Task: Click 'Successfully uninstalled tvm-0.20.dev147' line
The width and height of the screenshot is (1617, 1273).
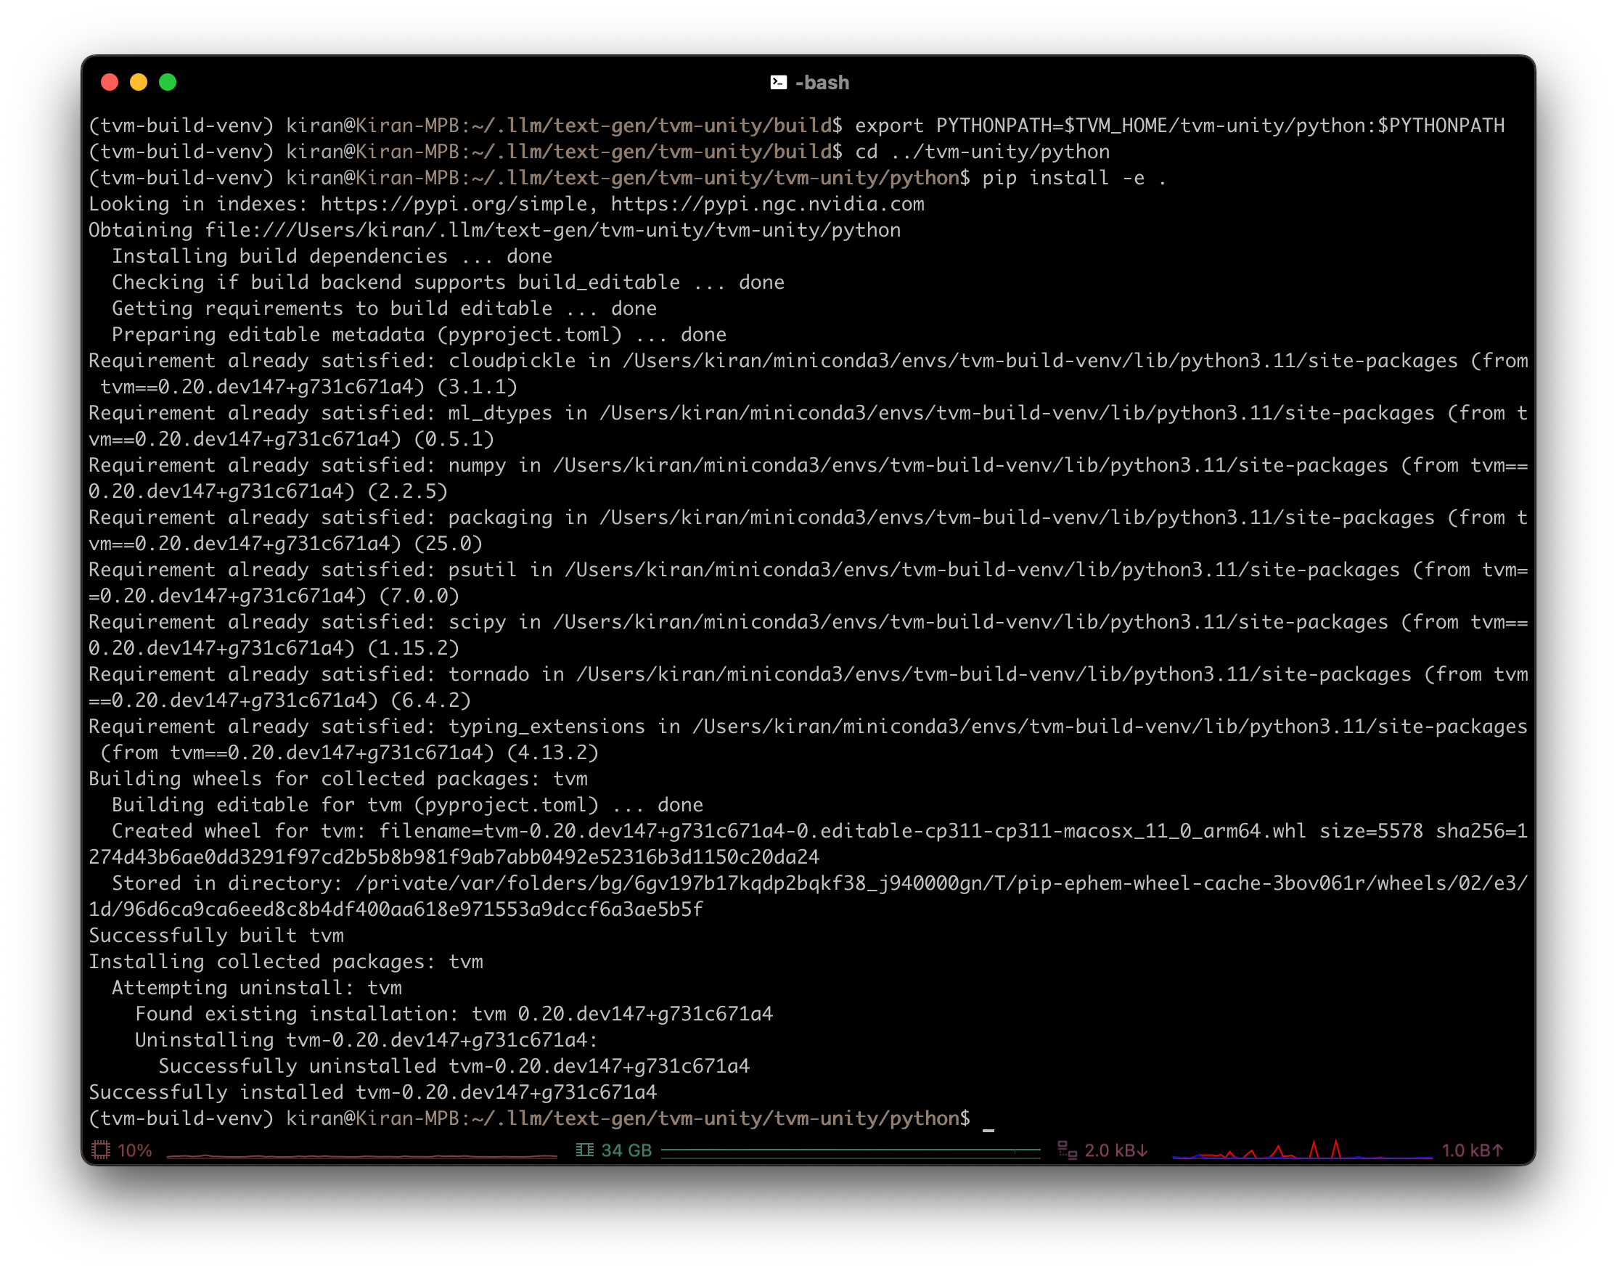Action: click(x=454, y=1066)
